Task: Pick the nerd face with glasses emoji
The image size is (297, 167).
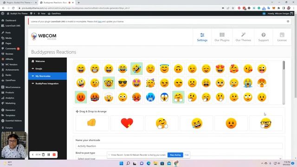Action: [109, 83]
